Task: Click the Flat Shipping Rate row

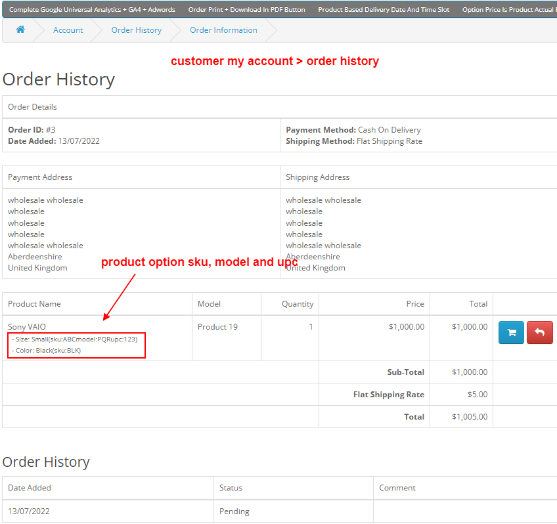Action: click(x=388, y=394)
